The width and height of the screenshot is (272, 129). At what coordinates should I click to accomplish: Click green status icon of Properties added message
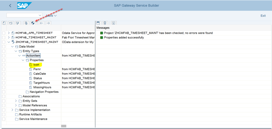pyautogui.click(x=102, y=38)
